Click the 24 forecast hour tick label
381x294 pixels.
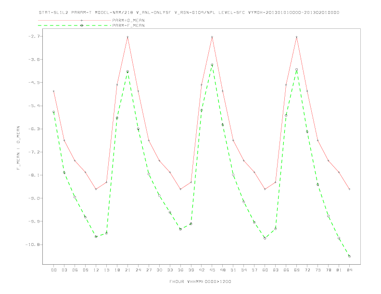click(x=138, y=270)
